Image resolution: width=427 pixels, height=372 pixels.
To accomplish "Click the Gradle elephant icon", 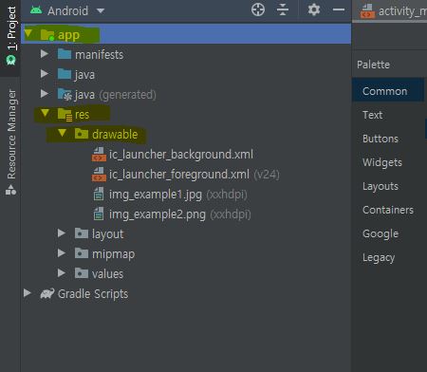I will (47, 293).
